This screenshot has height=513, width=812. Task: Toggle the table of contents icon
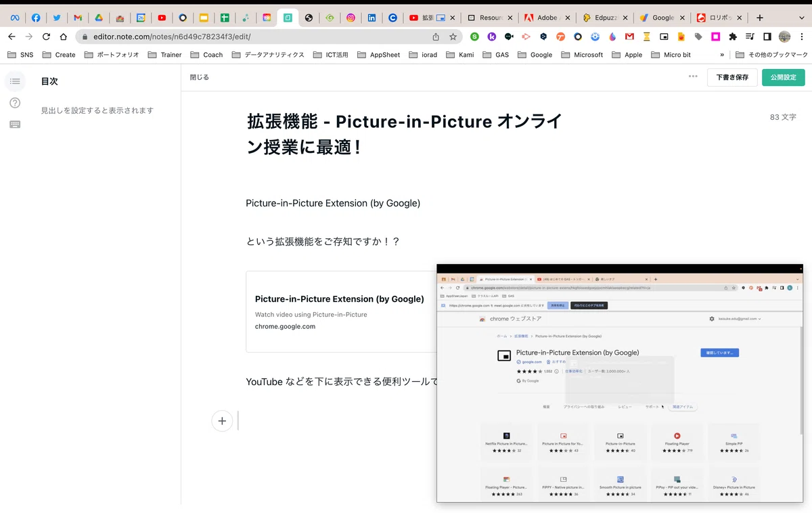pyautogui.click(x=15, y=81)
